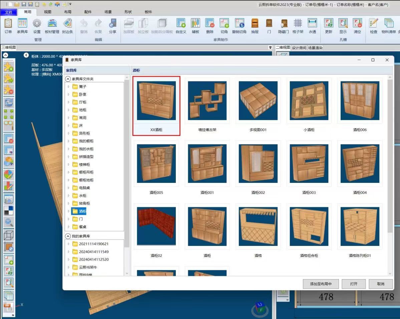
Task: Click the 衣通 clothes rail icon
Action: tap(312, 26)
